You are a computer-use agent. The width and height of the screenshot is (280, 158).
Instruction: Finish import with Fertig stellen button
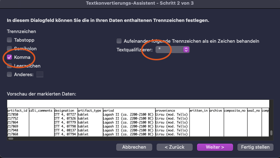[255, 147]
